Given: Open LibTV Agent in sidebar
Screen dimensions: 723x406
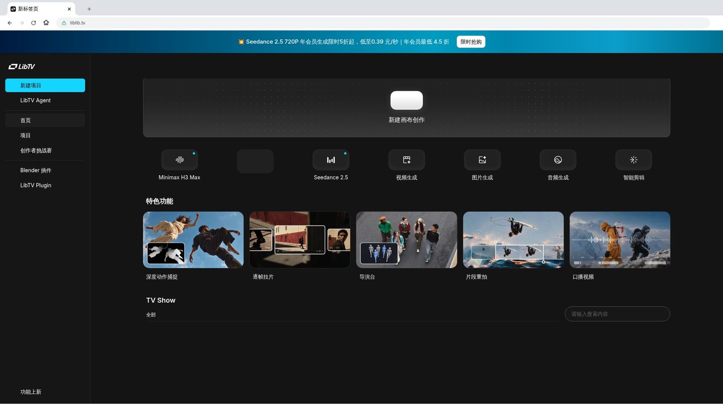Looking at the screenshot, I should pyautogui.click(x=45, y=100).
